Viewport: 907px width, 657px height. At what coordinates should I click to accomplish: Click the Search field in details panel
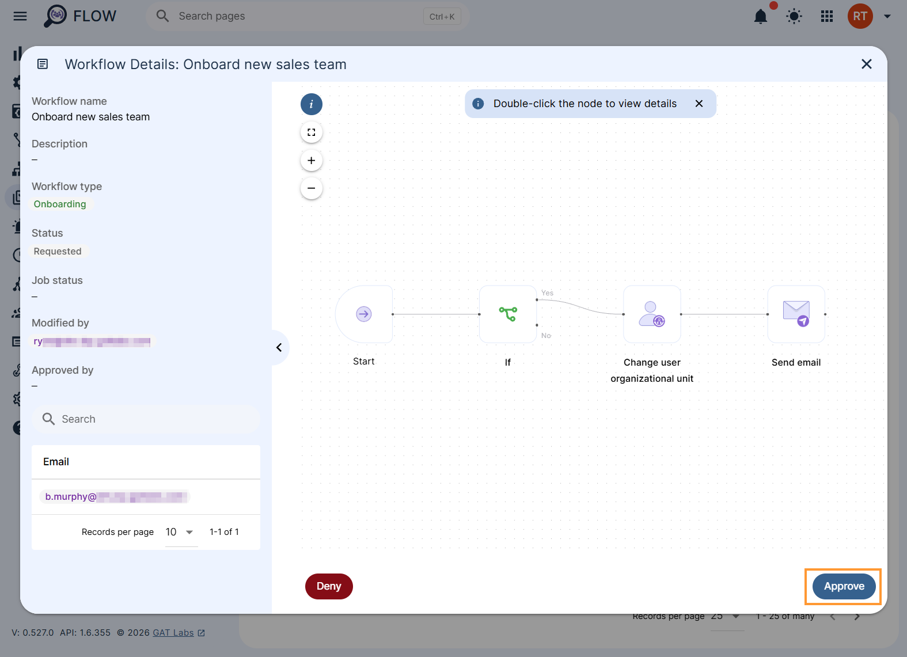pos(146,419)
